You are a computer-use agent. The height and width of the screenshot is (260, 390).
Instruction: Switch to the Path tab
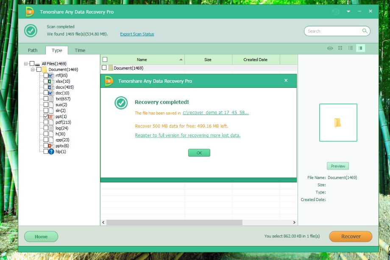pyautogui.click(x=33, y=50)
